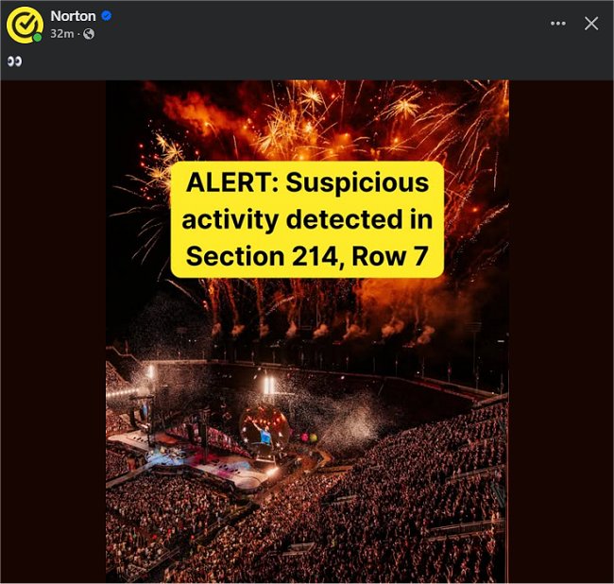The image size is (614, 584).
Task: Click the performer in blue on stage
Action: tap(264, 434)
